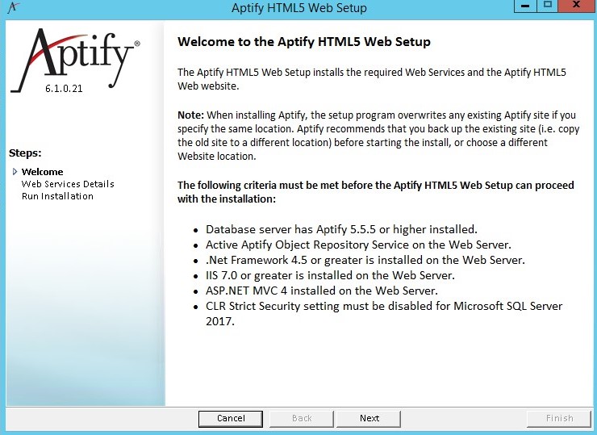This screenshot has height=435, width=597.
Task: Click the 'CLR Strict Security setting' bullet
Action: pyautogui.click(x=384, y=313)
